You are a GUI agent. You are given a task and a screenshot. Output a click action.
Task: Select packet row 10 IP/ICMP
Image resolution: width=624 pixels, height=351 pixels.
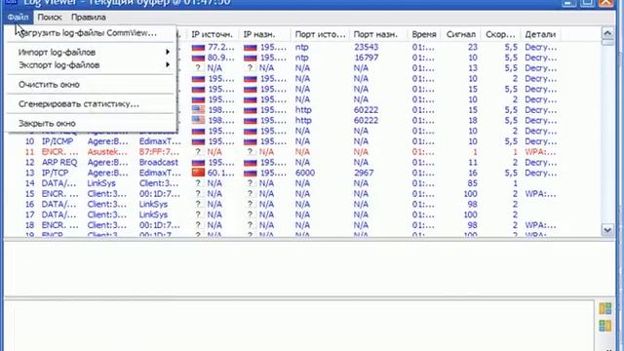click(302, 141)
